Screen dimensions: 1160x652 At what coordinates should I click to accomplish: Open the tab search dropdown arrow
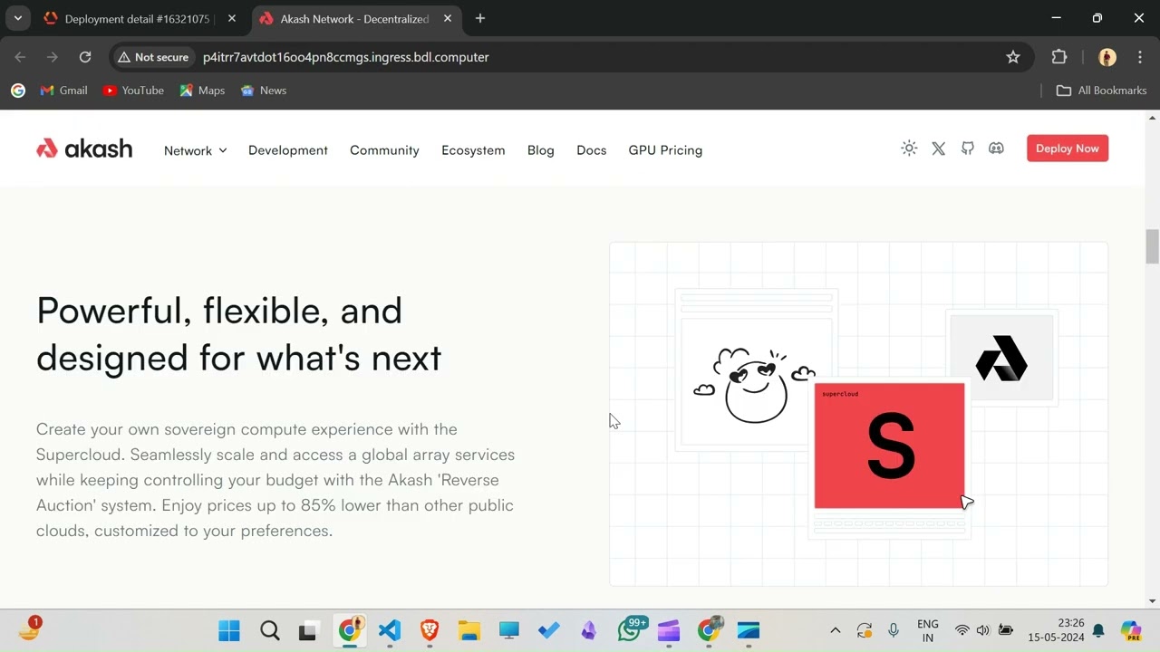point(17,18)
